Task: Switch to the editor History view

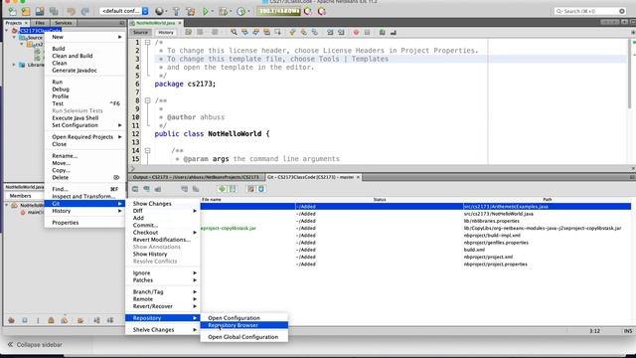Action: click(x=166, y=32)
